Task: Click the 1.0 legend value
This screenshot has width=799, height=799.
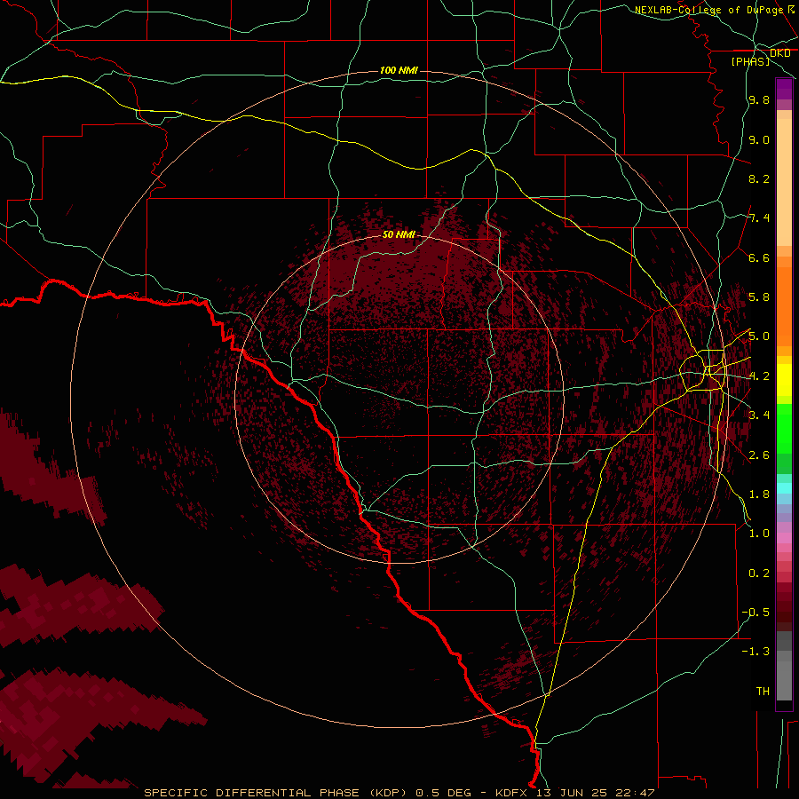Action: click(x=759, y=534)
